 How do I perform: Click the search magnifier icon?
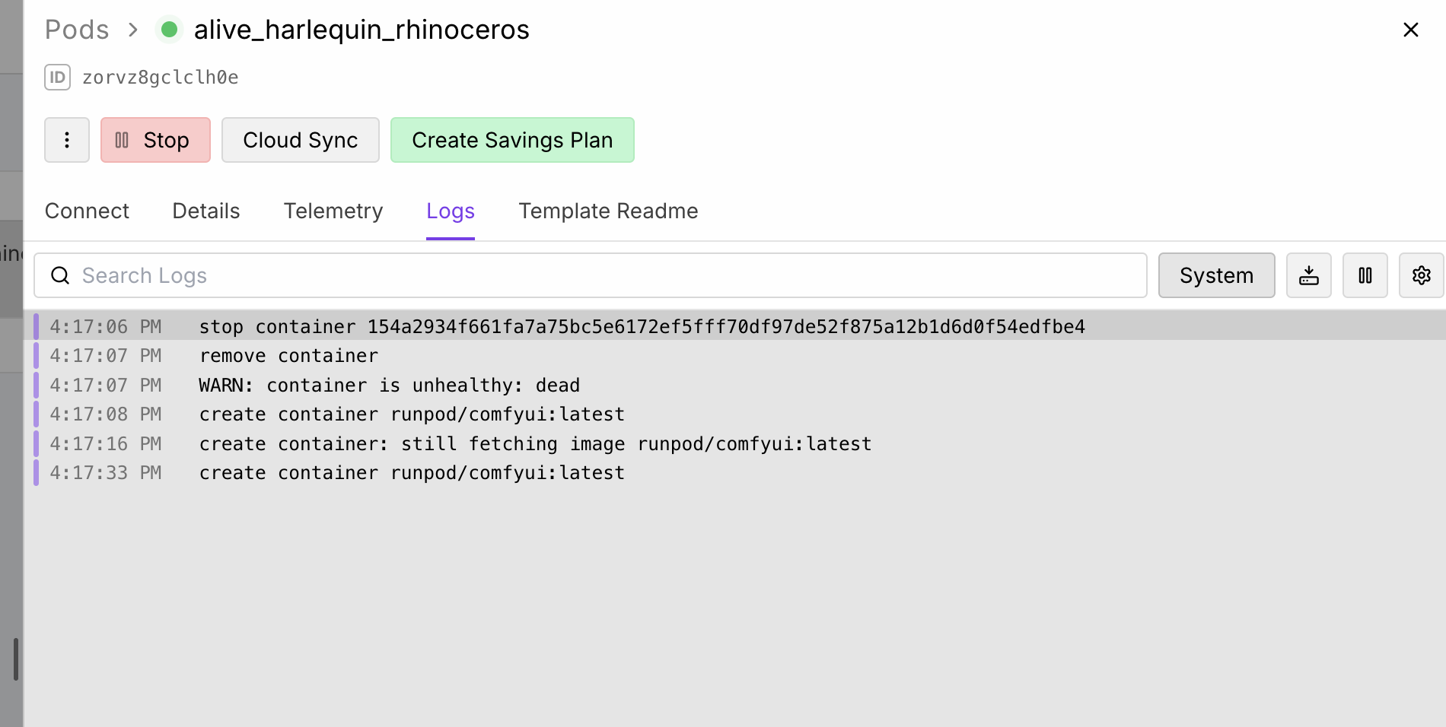click(60, 275)
